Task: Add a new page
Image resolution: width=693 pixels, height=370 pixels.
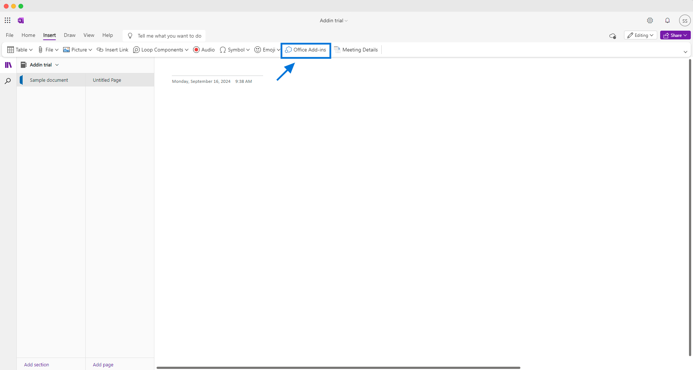Action: [103, 364]
